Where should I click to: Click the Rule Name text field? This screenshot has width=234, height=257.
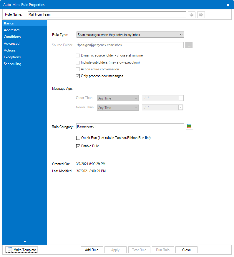click(x=107, y=14)
